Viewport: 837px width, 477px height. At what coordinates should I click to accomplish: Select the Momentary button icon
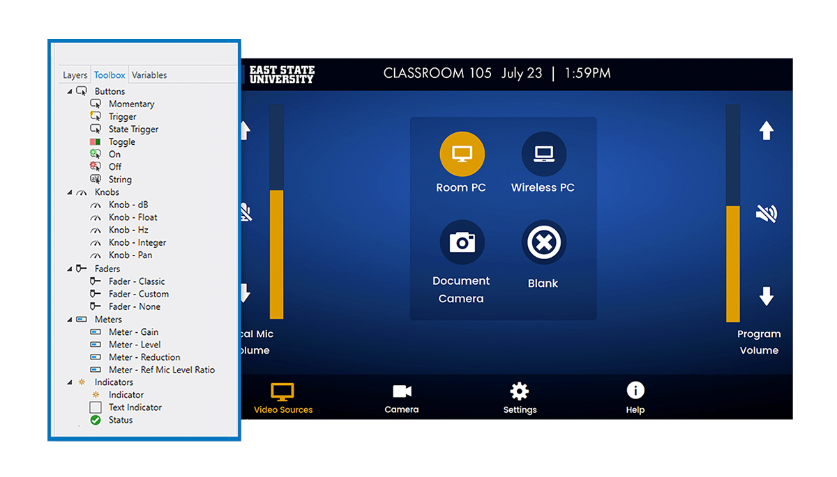pyautogui.click(x=96, y=104)
